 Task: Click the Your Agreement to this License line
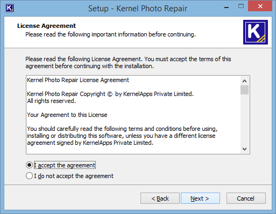pos(67,115)
